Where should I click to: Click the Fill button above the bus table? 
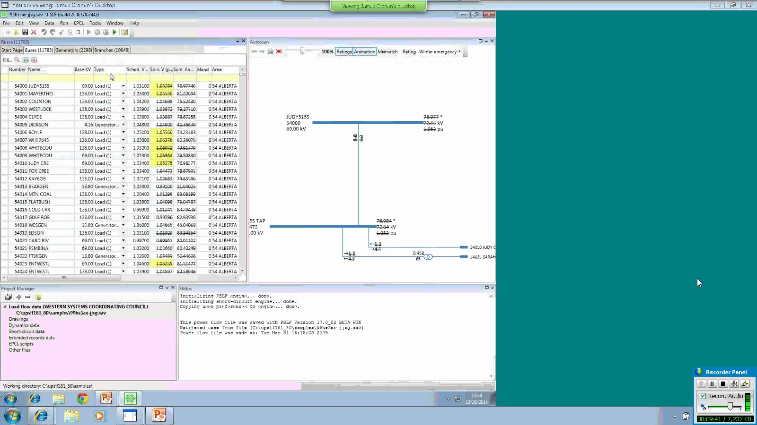[x=7, y=60]
